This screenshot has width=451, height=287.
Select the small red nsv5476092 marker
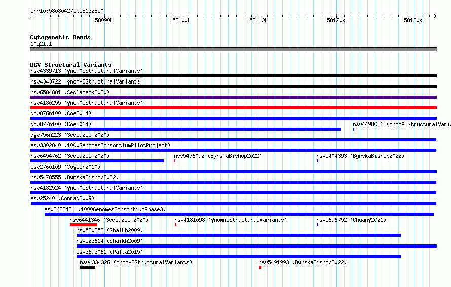pyautogui.click(x=175, y=161)
